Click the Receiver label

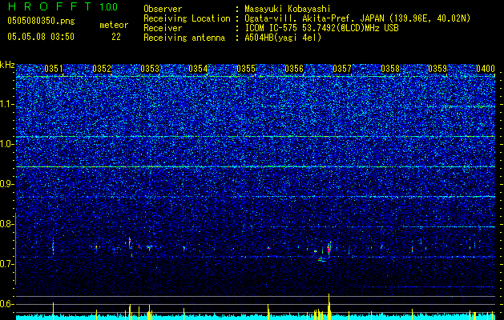click(163, 28)
